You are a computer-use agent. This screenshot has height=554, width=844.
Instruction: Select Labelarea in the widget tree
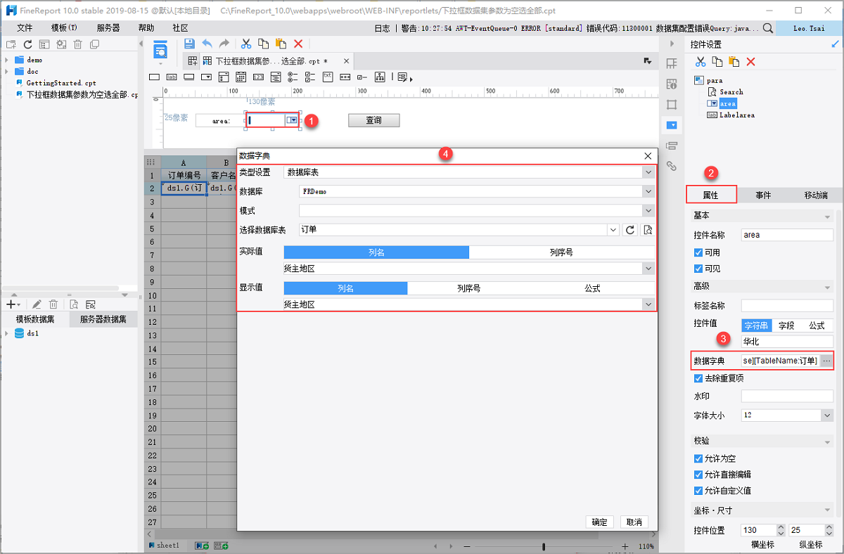tap(736, 115)
